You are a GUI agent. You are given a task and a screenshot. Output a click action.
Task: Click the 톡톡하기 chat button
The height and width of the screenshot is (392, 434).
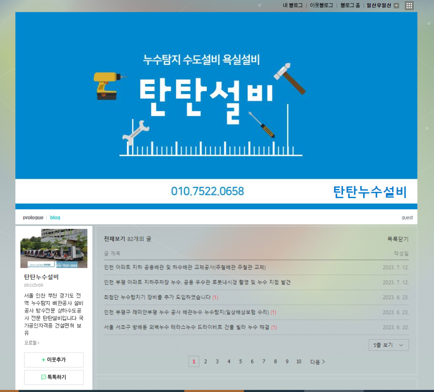[x=54, y=377]
